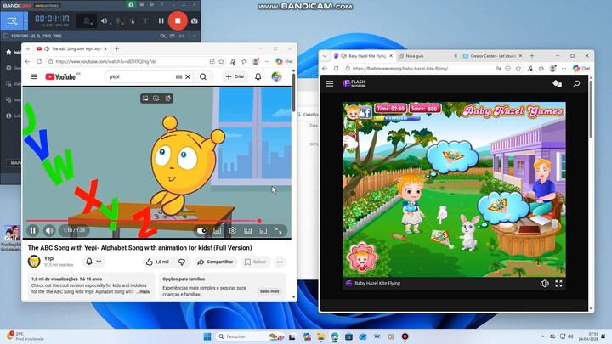The width and height of the screenshot is (612, 344).
Task: Take a screenshot with Bandicam camera icon
Action: click(x=194, y=20)
